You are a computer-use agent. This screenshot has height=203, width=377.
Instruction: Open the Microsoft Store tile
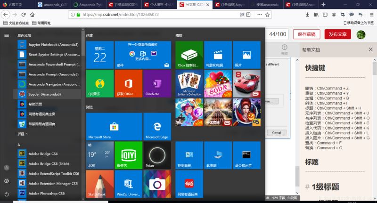[114, 127]
